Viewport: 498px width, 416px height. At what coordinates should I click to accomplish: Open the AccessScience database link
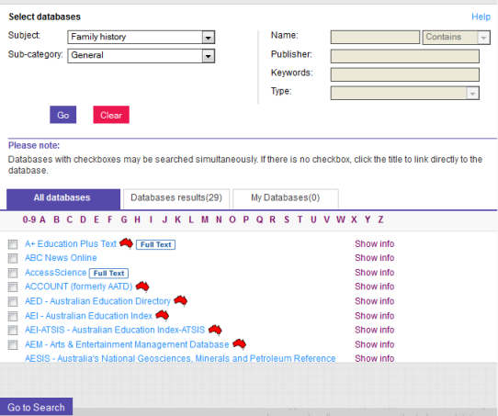click(55, 272)
